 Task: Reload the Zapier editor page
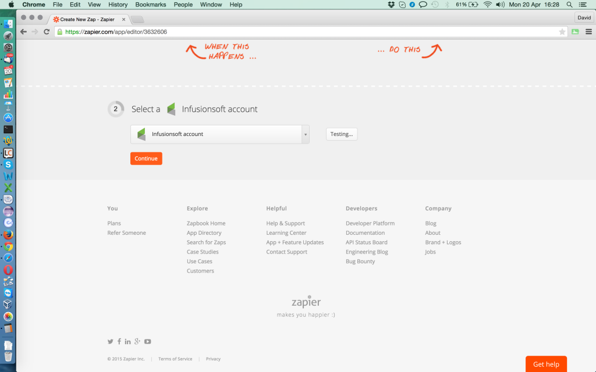point(47,32)
